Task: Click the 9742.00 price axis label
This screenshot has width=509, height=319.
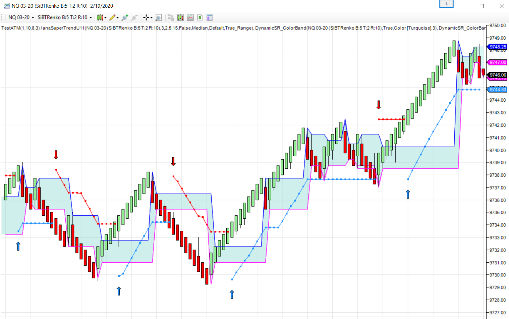Action: point(498,125)
